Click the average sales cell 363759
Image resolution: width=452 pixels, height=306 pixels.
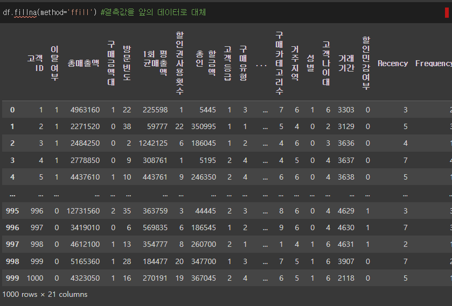155,211
